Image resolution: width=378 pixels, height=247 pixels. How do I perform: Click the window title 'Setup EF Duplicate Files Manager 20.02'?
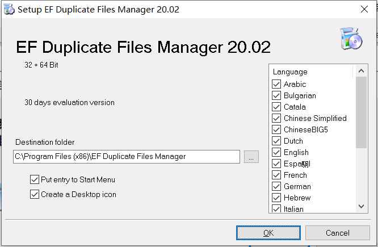98,10
